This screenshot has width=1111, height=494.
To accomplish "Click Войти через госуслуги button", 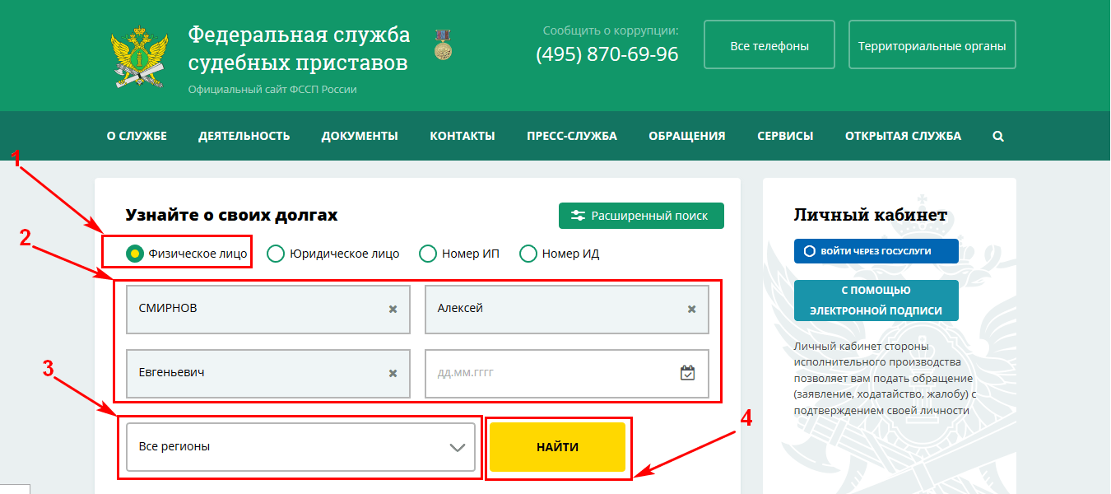I will (x=876, y=251).
